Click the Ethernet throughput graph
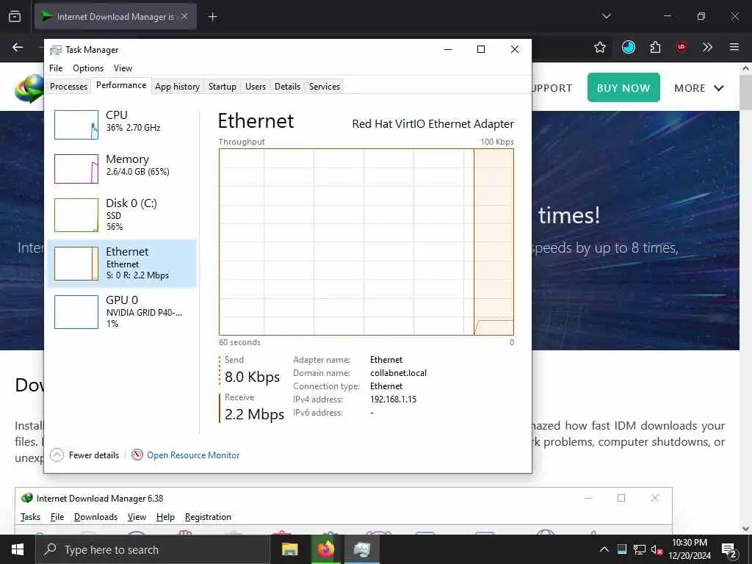Screen dimensions: 752x564 pos(366,242)
